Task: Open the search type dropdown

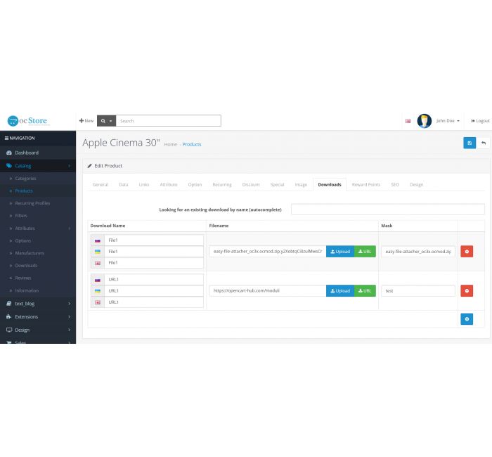Action: pyautogui.click(x=106, y=121)
